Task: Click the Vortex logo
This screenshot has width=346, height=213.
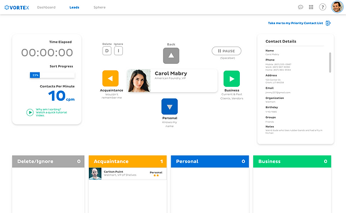Action: (x=17, y=7)
